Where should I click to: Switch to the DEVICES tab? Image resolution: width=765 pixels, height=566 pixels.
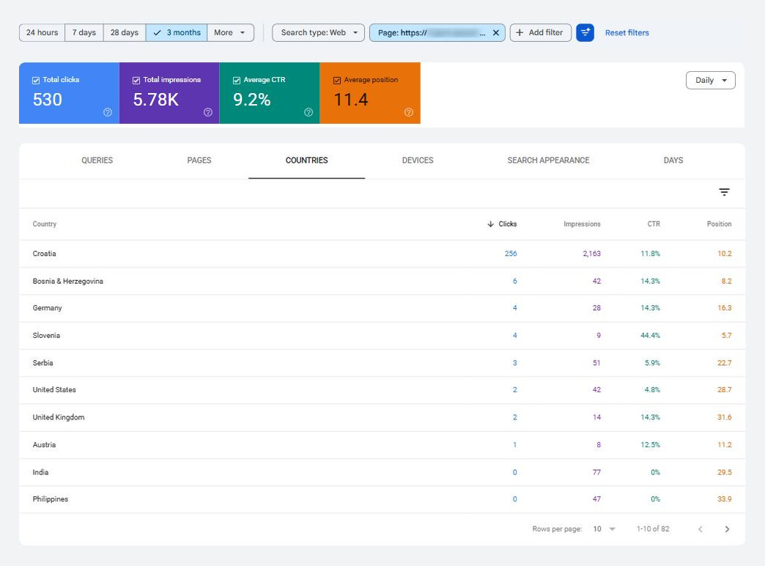click(418, 161)
